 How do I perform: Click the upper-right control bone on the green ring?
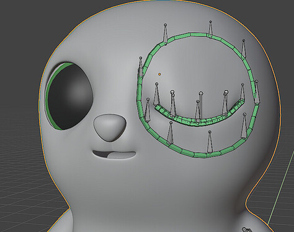(x=244, y=48)
